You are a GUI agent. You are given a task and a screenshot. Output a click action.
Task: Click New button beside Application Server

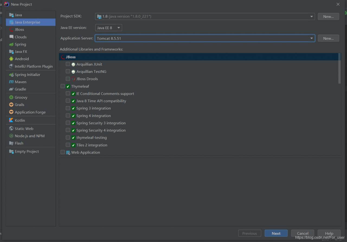328,38
